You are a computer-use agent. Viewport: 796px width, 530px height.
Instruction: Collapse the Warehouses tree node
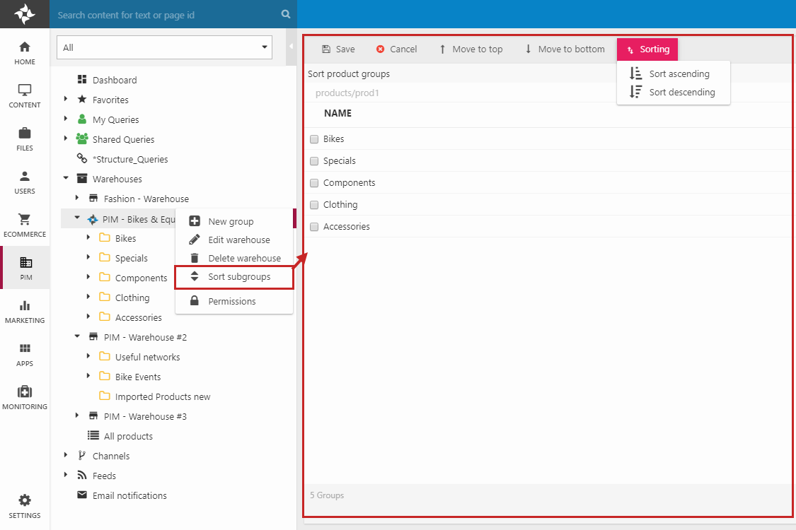[66, 179]
